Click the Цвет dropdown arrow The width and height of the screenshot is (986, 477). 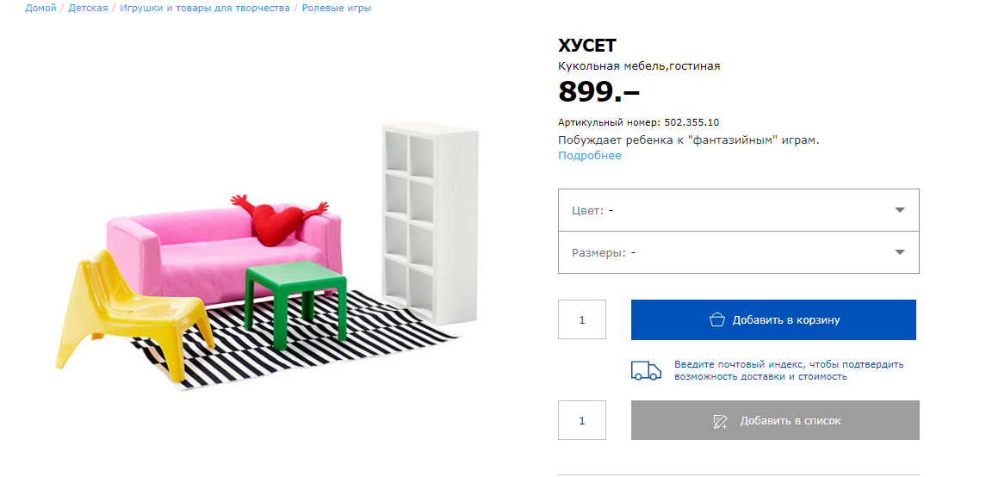pyautogui.click(x=900, y=211)
